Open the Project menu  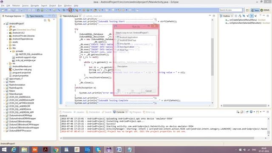(53, 6)
